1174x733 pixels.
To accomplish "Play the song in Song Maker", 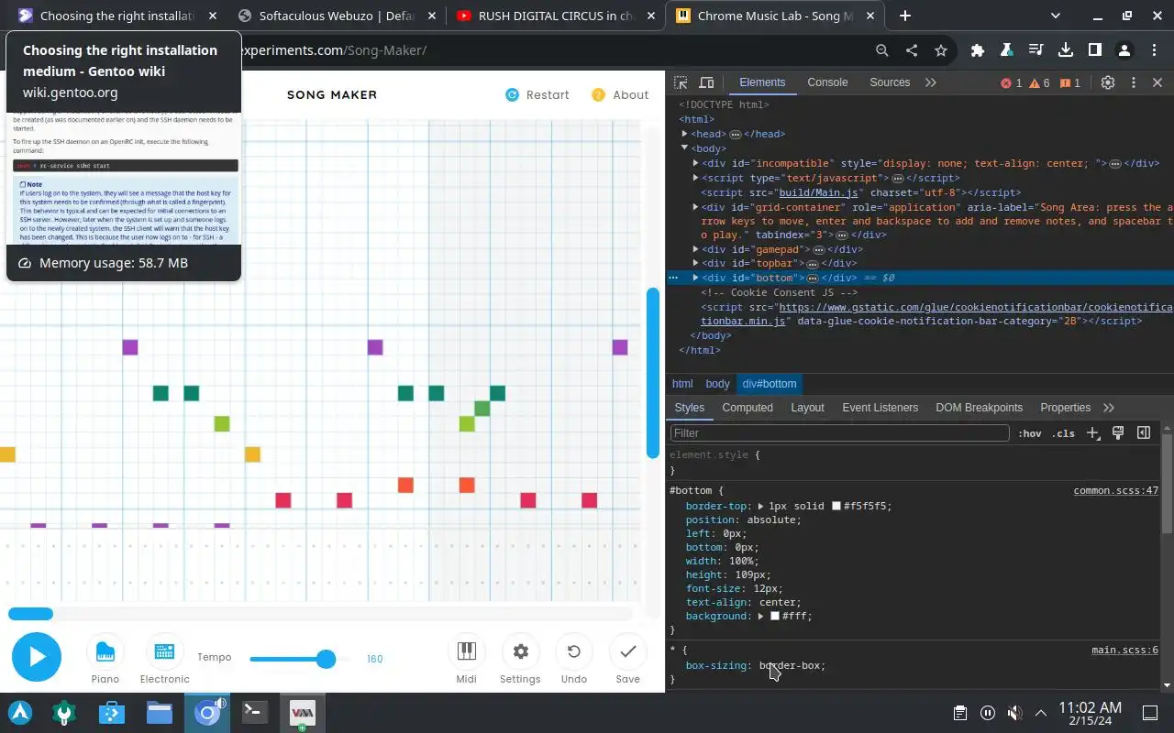I will click(37, 656).
